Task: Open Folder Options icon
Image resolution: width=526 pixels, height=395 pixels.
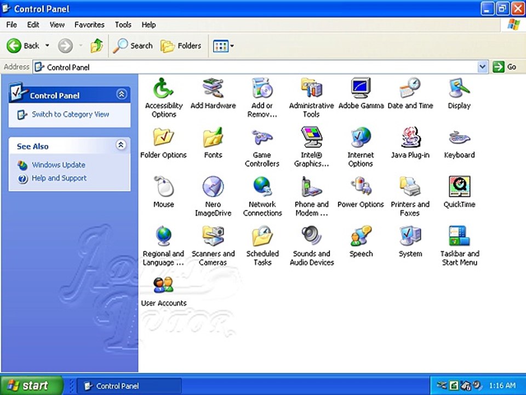Action: click(x=163, y=138)
